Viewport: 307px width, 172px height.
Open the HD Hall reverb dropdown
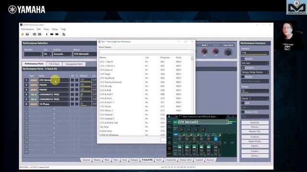click(x=255, y=63)
